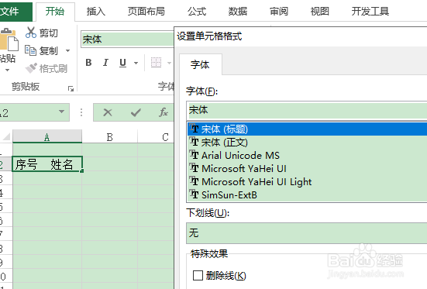Click the formula bar options dots

click(81, 112)
